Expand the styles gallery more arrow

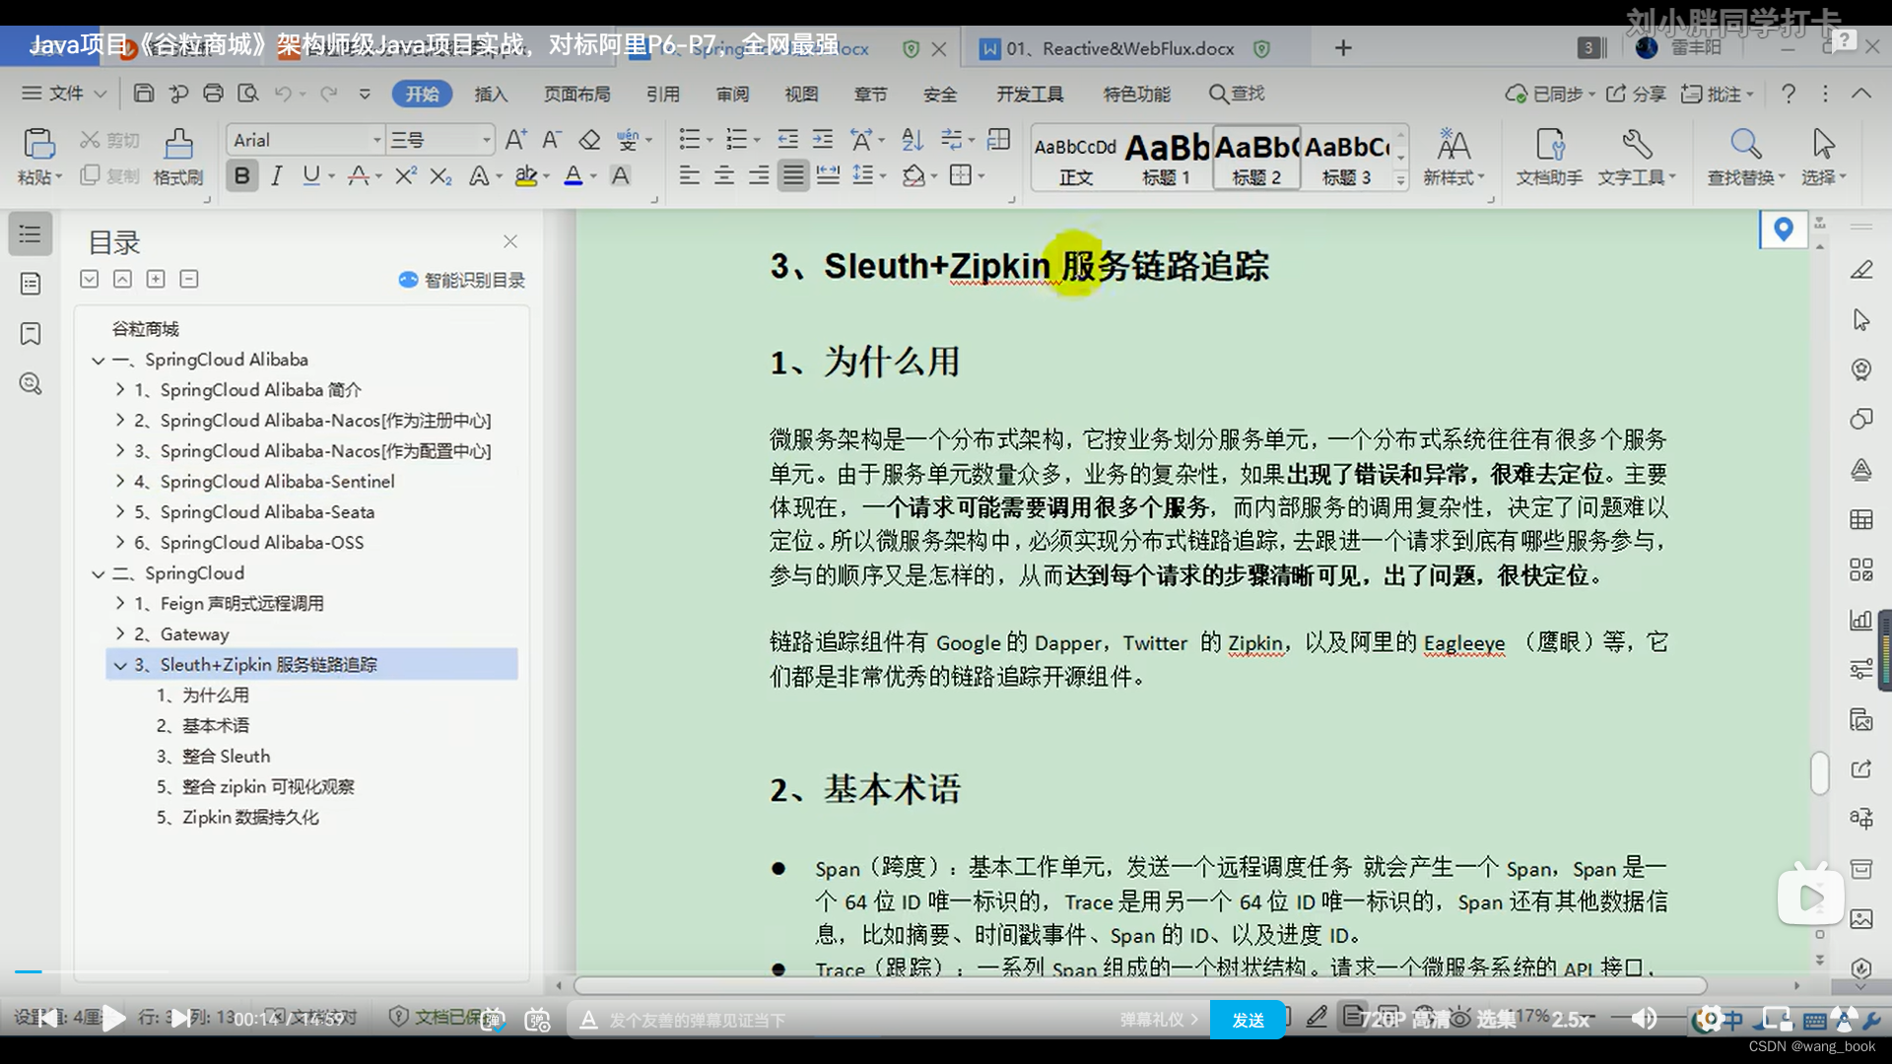click(x=1400, y=179)
